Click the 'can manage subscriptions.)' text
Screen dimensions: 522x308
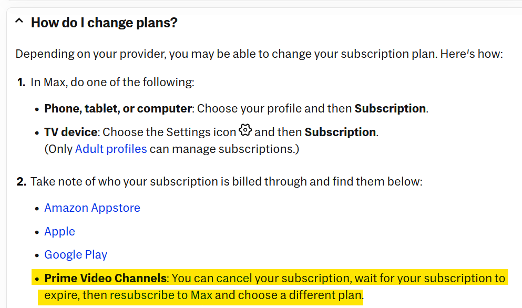224,149
